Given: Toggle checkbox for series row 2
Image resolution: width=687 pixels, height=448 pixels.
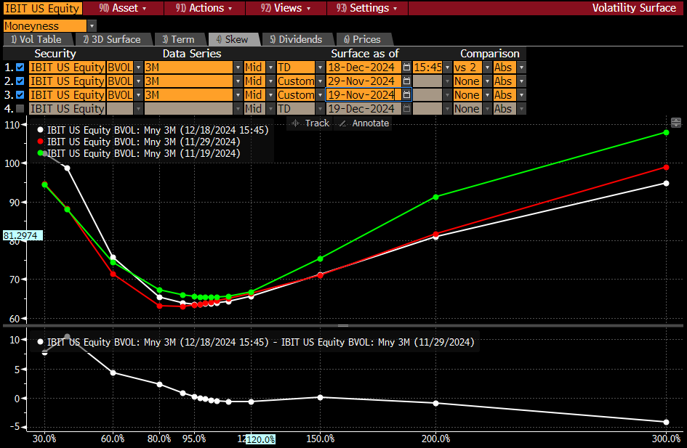Looking at the screenshot, I should point(20,81).
